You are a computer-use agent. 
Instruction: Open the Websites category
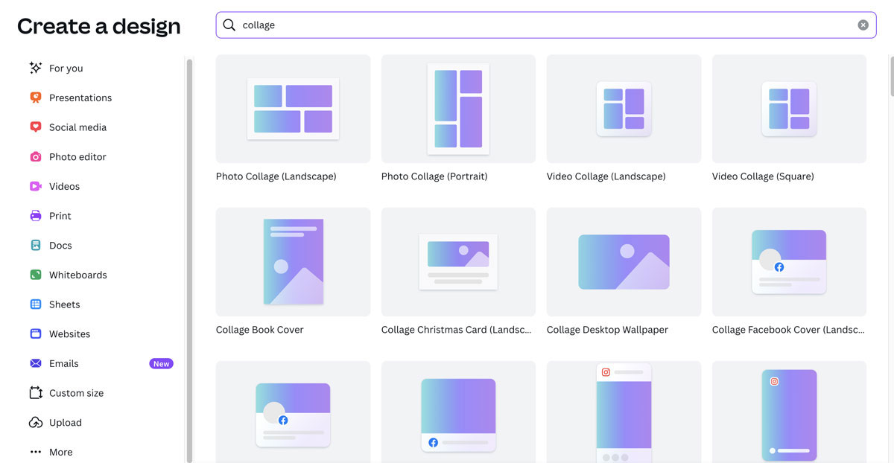pos(69,334)
